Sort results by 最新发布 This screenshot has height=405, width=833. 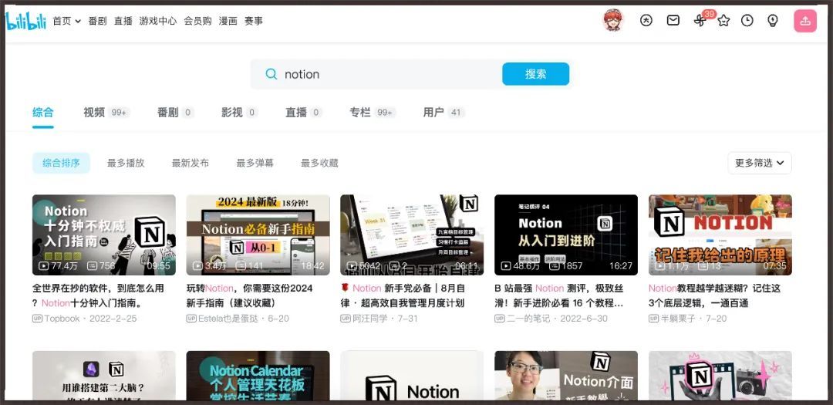[191, 164]
